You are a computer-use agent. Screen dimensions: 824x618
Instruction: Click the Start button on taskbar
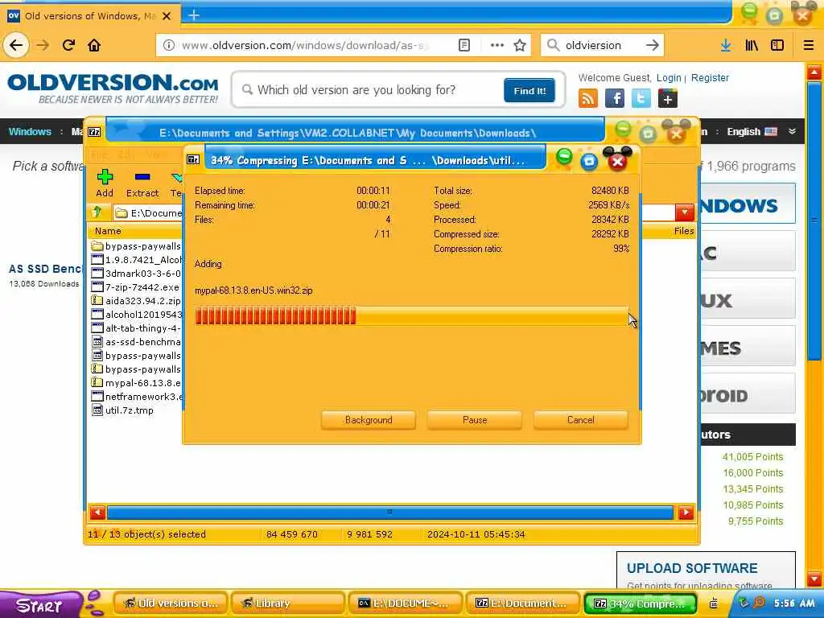[39, 605]
